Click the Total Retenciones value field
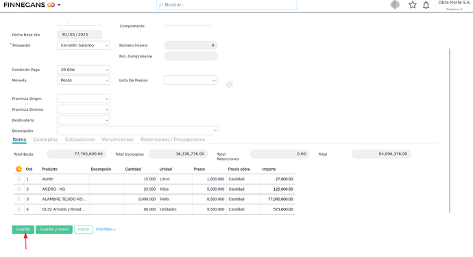Screen dimensions: 473x257 (280, 154)
